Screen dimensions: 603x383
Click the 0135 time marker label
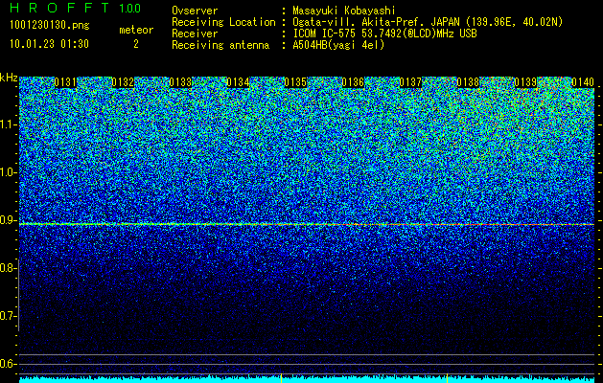(295, 82)
